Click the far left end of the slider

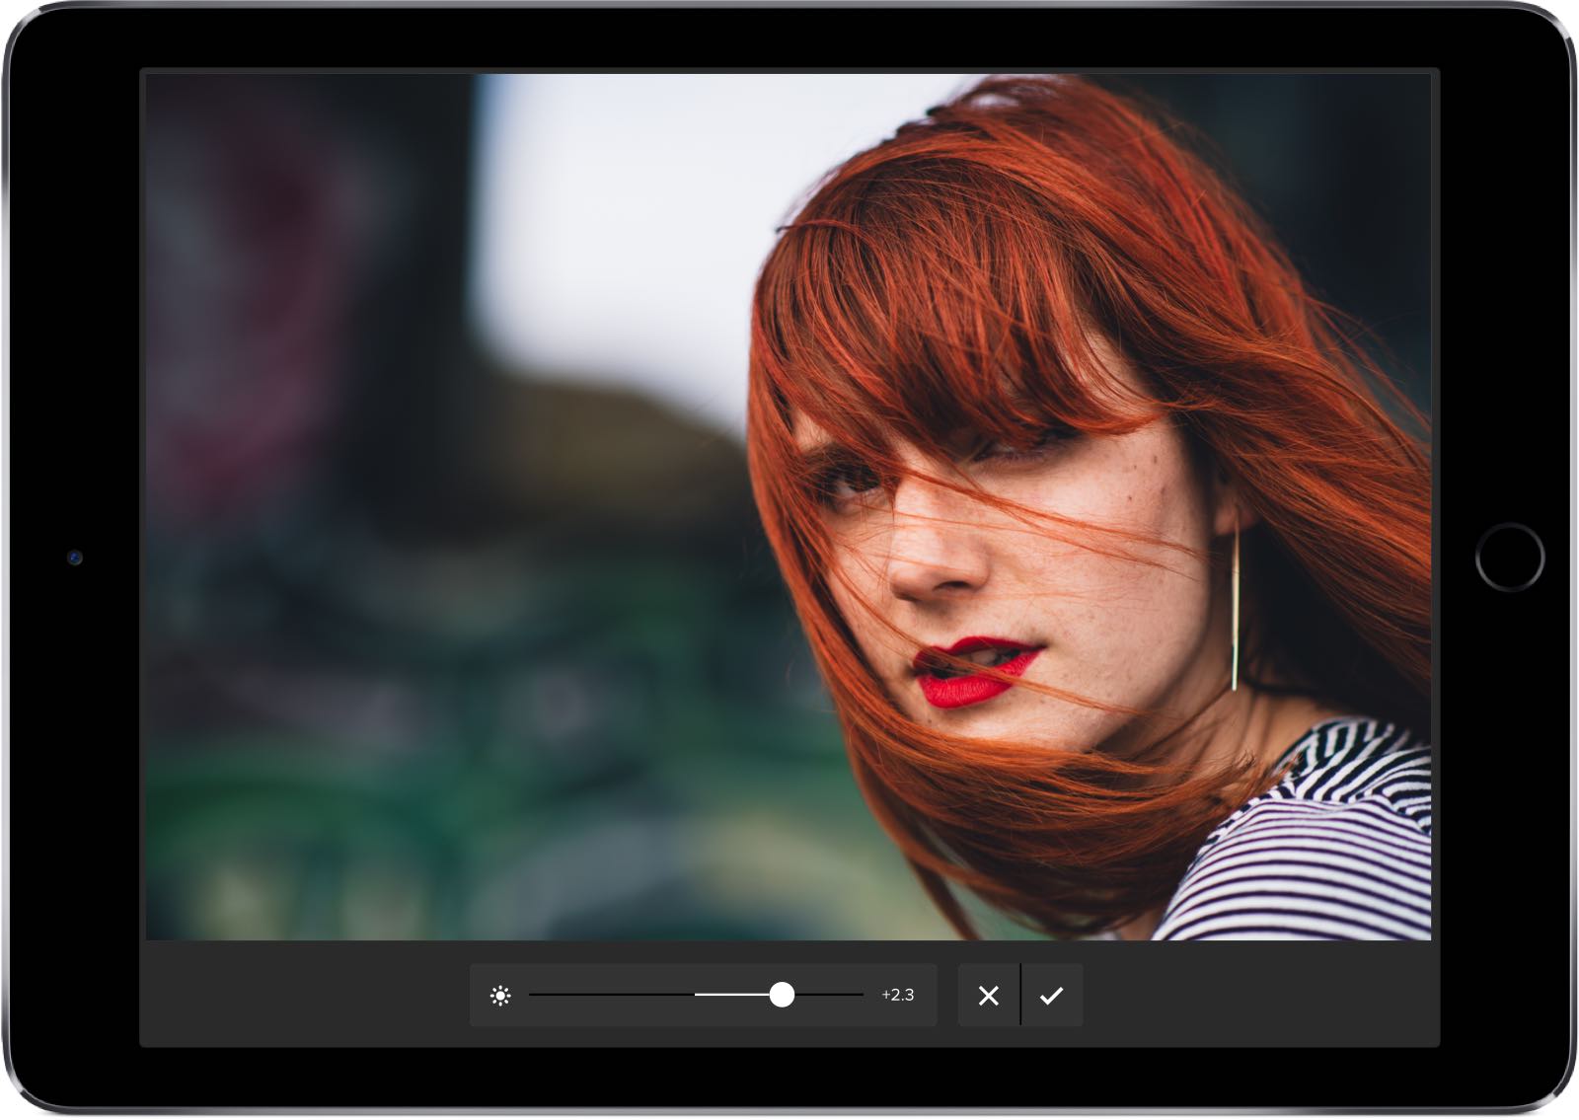click(536, 996)
